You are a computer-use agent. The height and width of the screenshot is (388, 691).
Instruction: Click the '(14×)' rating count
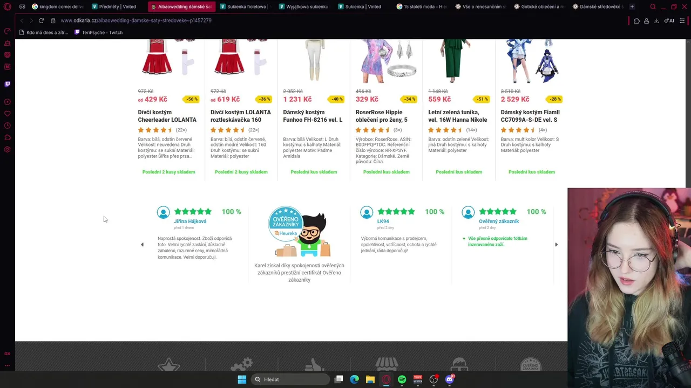coord(471,130)
